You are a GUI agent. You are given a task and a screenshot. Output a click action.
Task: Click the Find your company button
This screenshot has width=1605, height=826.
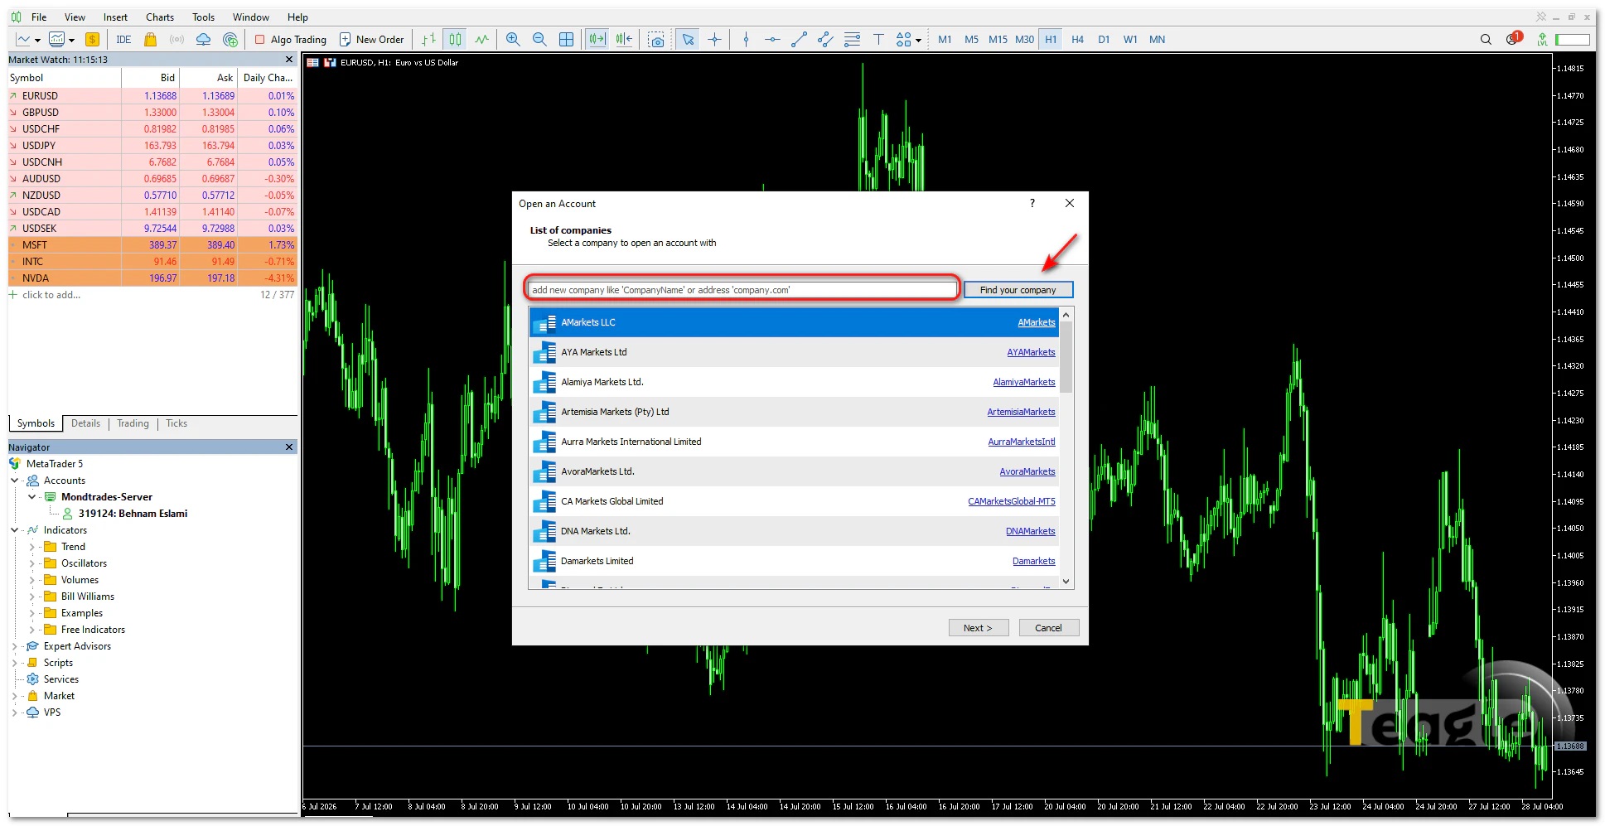click(1018, 290)
